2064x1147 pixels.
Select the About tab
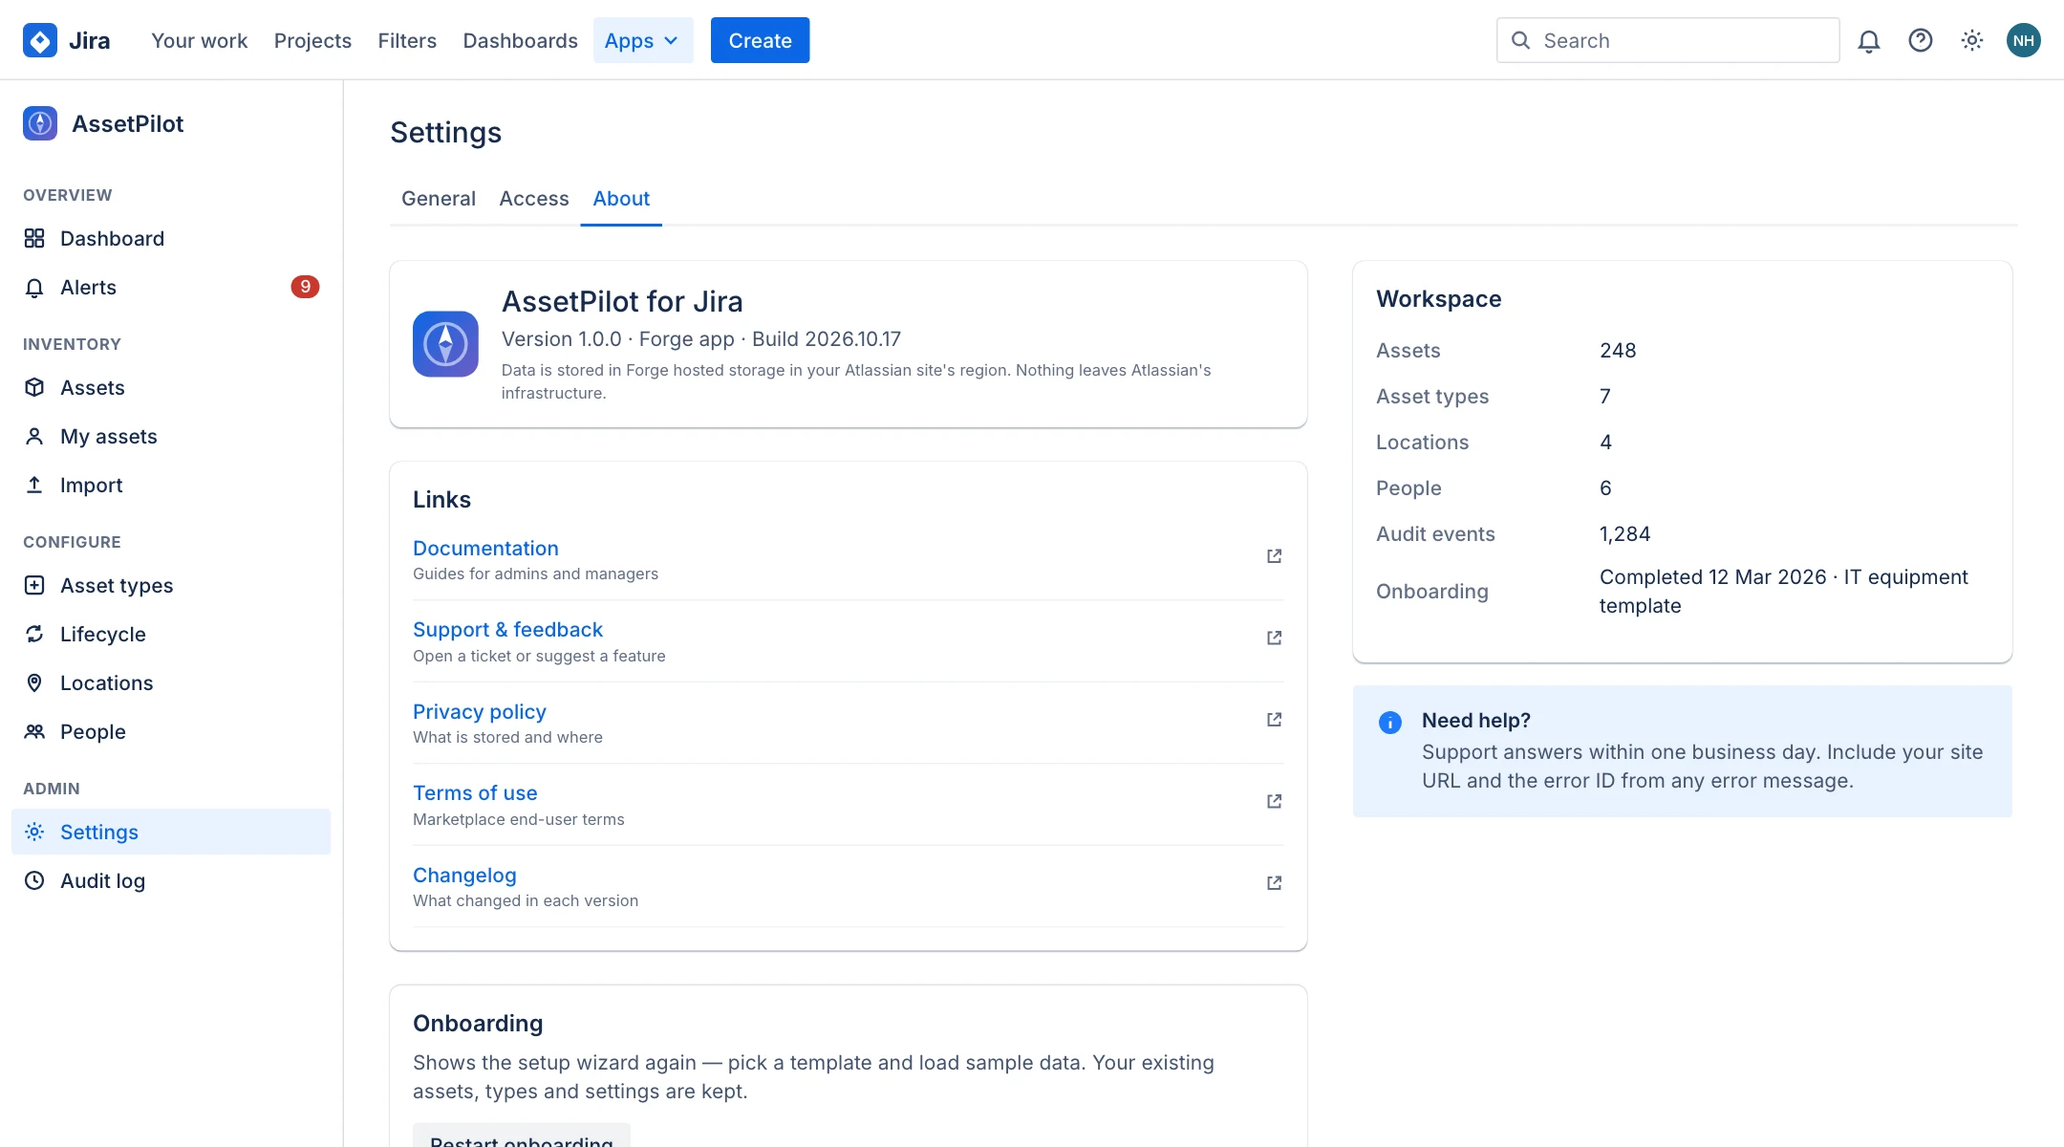pos(621,199)
